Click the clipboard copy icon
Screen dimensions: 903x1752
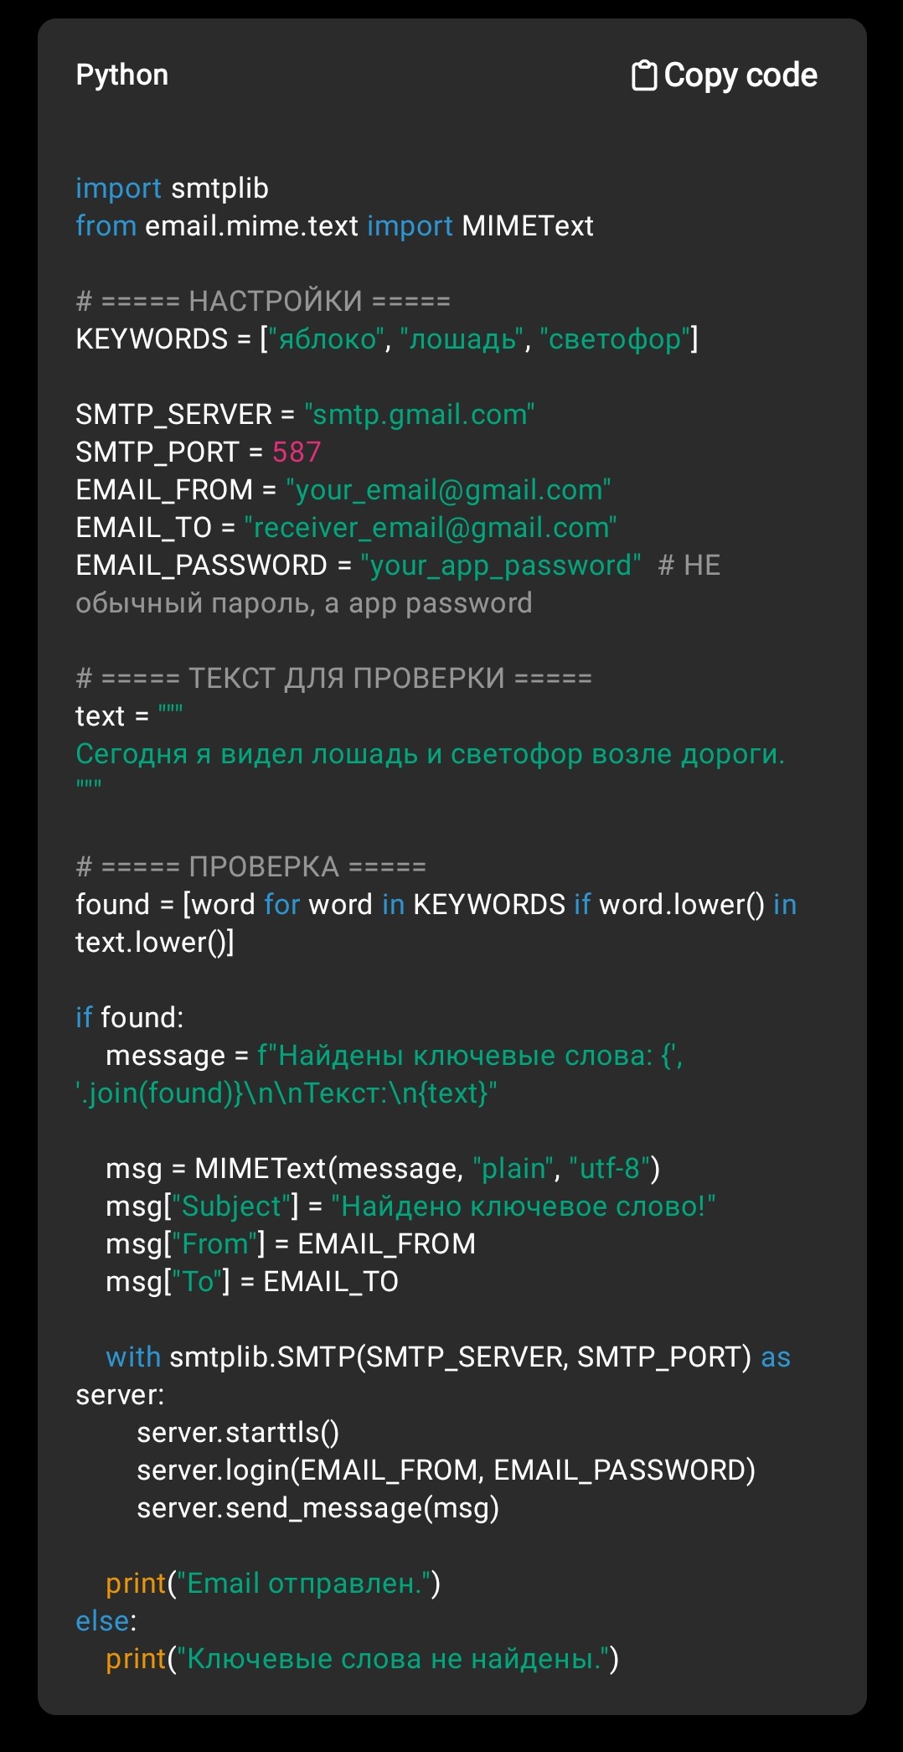point(643,75)
